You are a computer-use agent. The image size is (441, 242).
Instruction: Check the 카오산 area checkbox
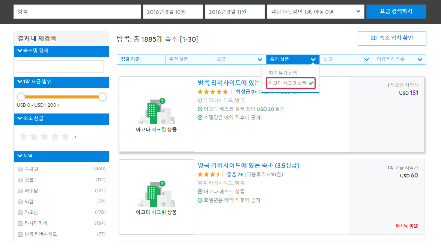[x=20, y=212]
